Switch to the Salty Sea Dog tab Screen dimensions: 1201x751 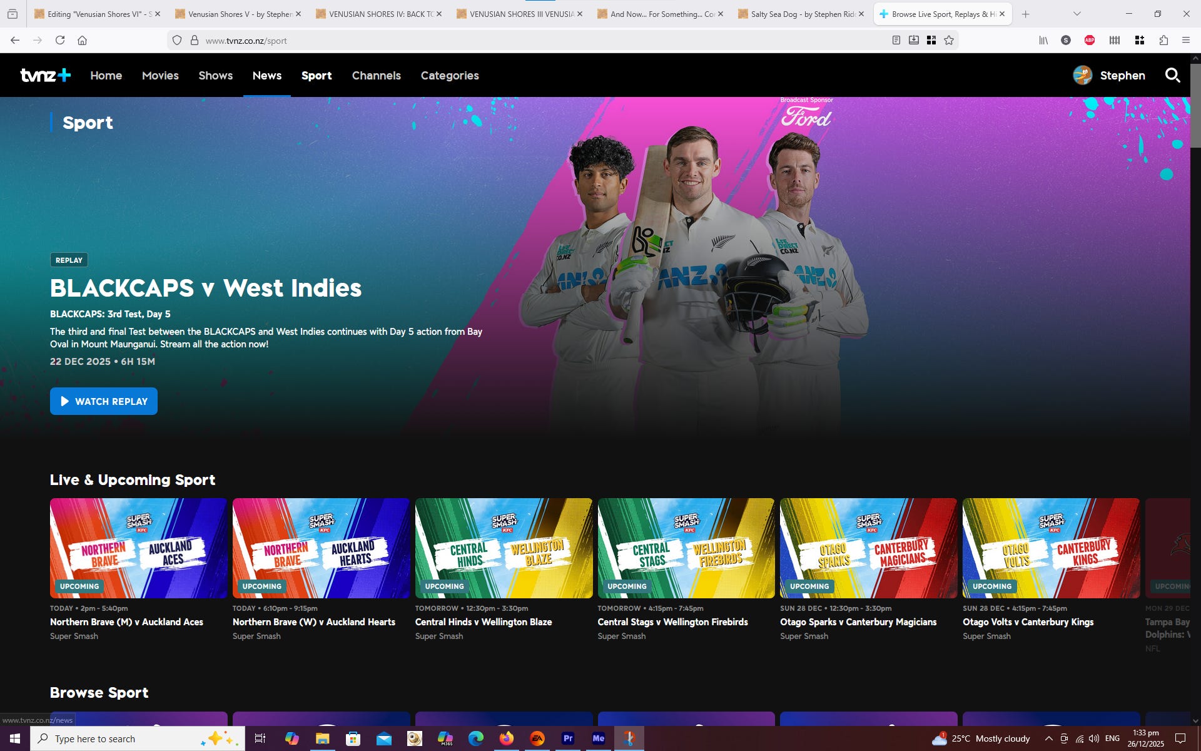[x=801, y=14]
